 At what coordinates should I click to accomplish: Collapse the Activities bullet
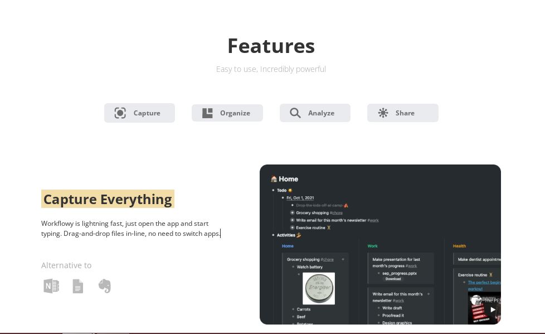pos(273,235)
